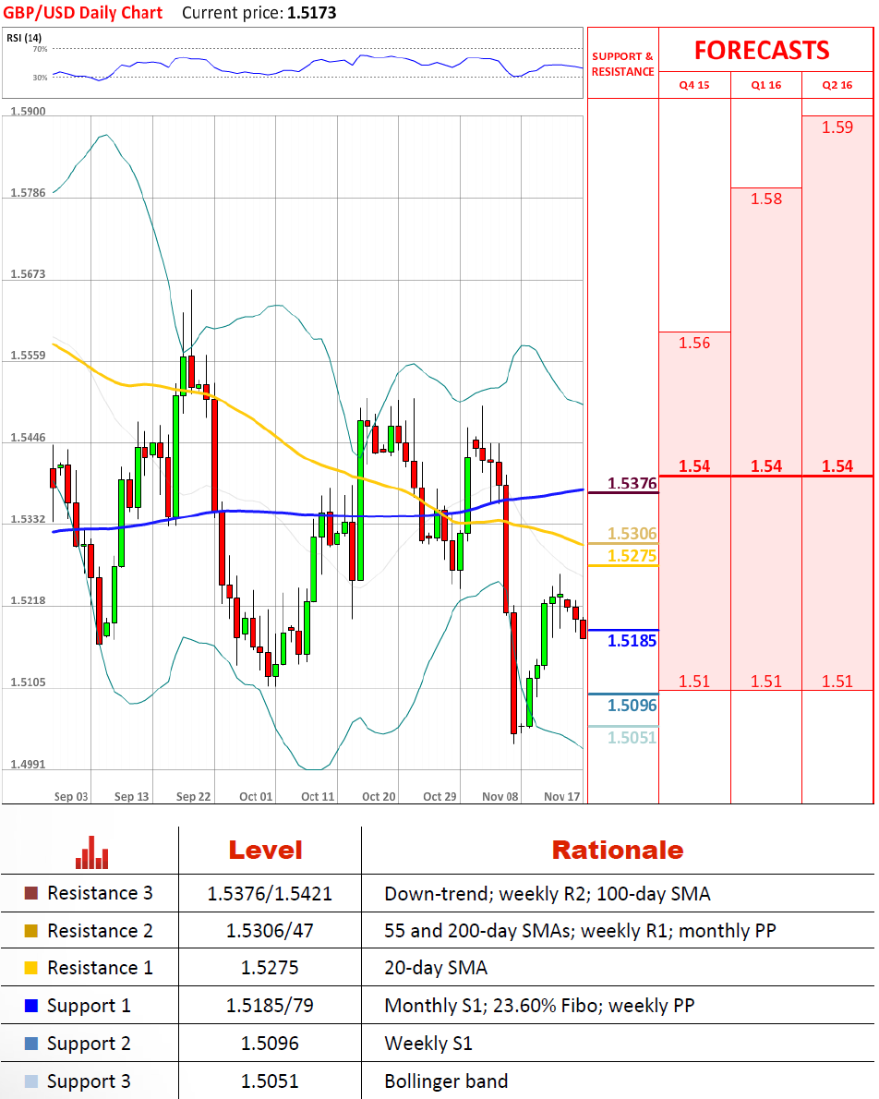This screenshot has height=1099, width=879.
Task: Click the 1.5559 price axis label
Action: 28,356
